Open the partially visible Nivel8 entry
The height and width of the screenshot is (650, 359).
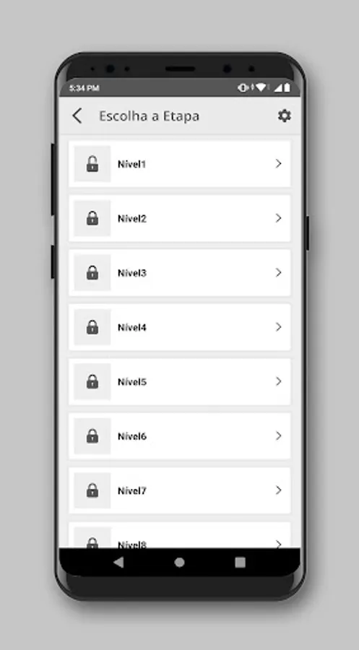[179, 535]
